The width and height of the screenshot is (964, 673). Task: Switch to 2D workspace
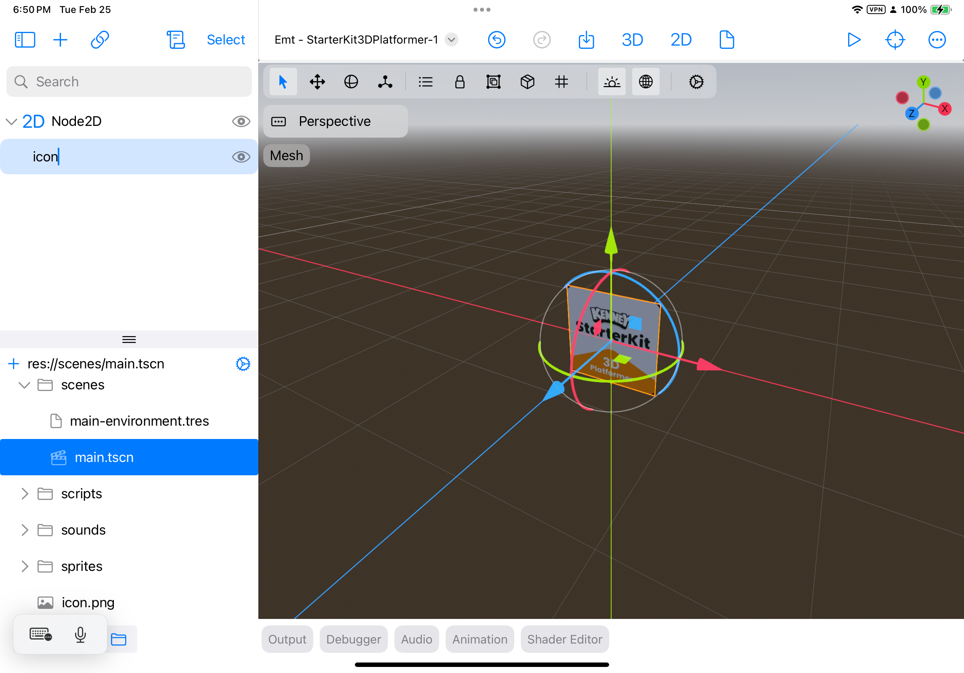[x=681, y=40]
